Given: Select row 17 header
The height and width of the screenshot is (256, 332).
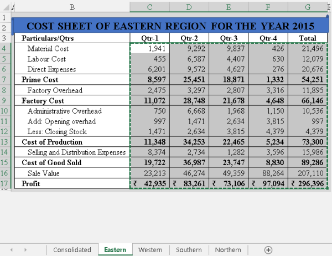Looking at the screenshot, I should pyautogui.click(x=6, y=183).
